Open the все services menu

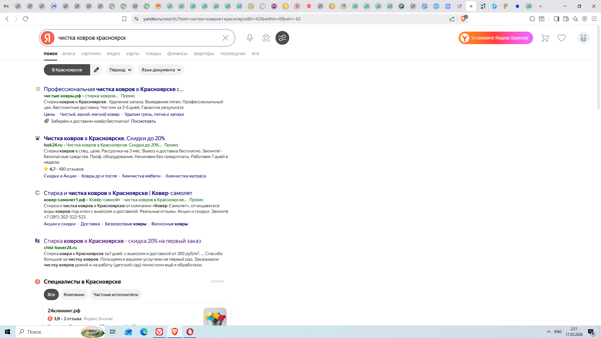(x=255, y=54)
